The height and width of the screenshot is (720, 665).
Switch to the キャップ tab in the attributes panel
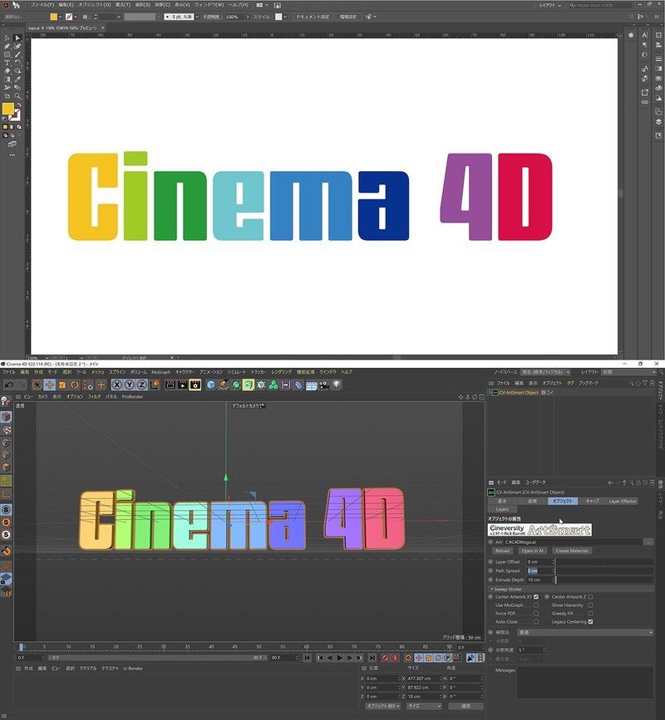click(x=592, y=502)
